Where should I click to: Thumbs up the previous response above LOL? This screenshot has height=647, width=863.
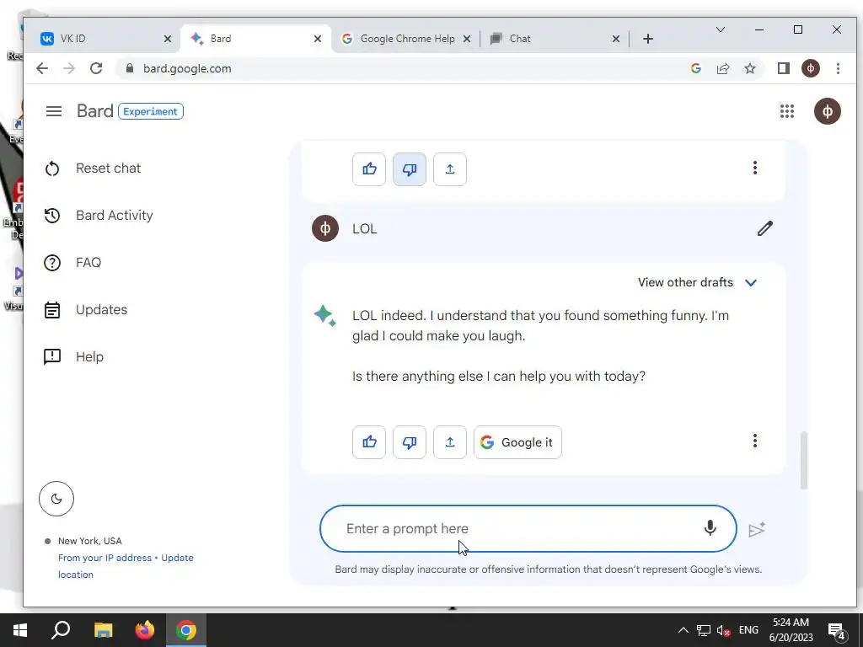click(369, 168)
